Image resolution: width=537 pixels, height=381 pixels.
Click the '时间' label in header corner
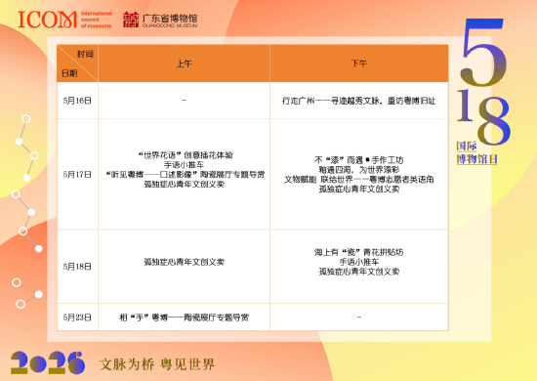pyautogui.click(x=85, y=54)
